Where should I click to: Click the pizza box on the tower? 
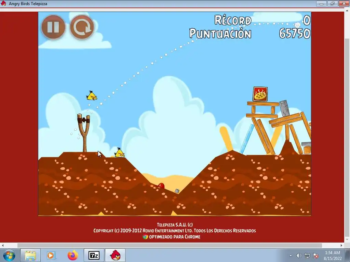[260, 94]
